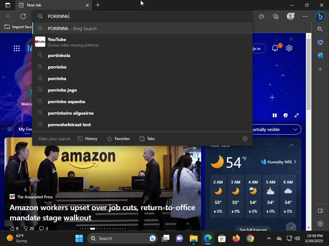The image size is (329, 246).
Task: Open the Favorites star list icon
Action: click(x=262, y=16)
